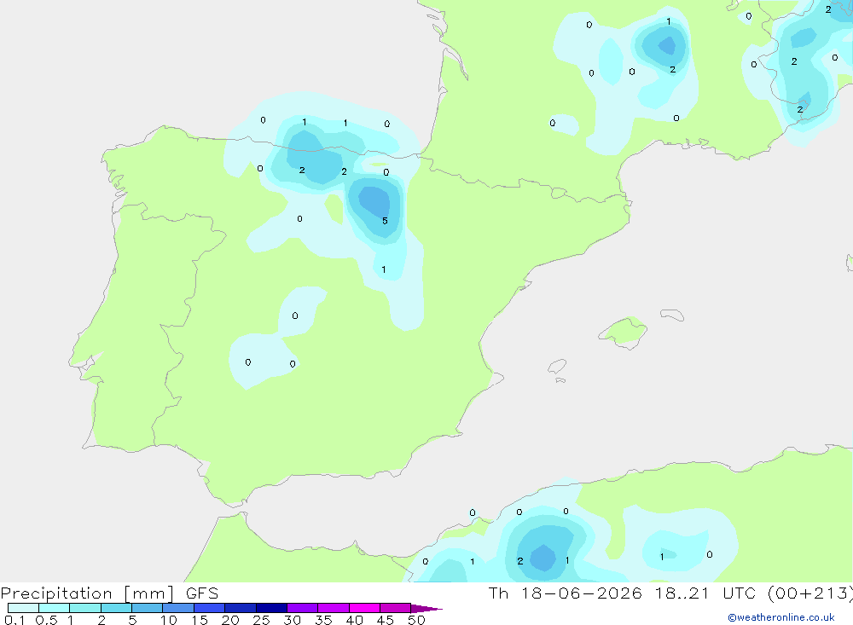This screenshot has height=625, width=853.
Task: Click the above-50 mm legend arrow tip
Action: [426, 609]
